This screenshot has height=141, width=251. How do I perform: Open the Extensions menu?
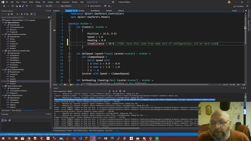coord(65,2)
